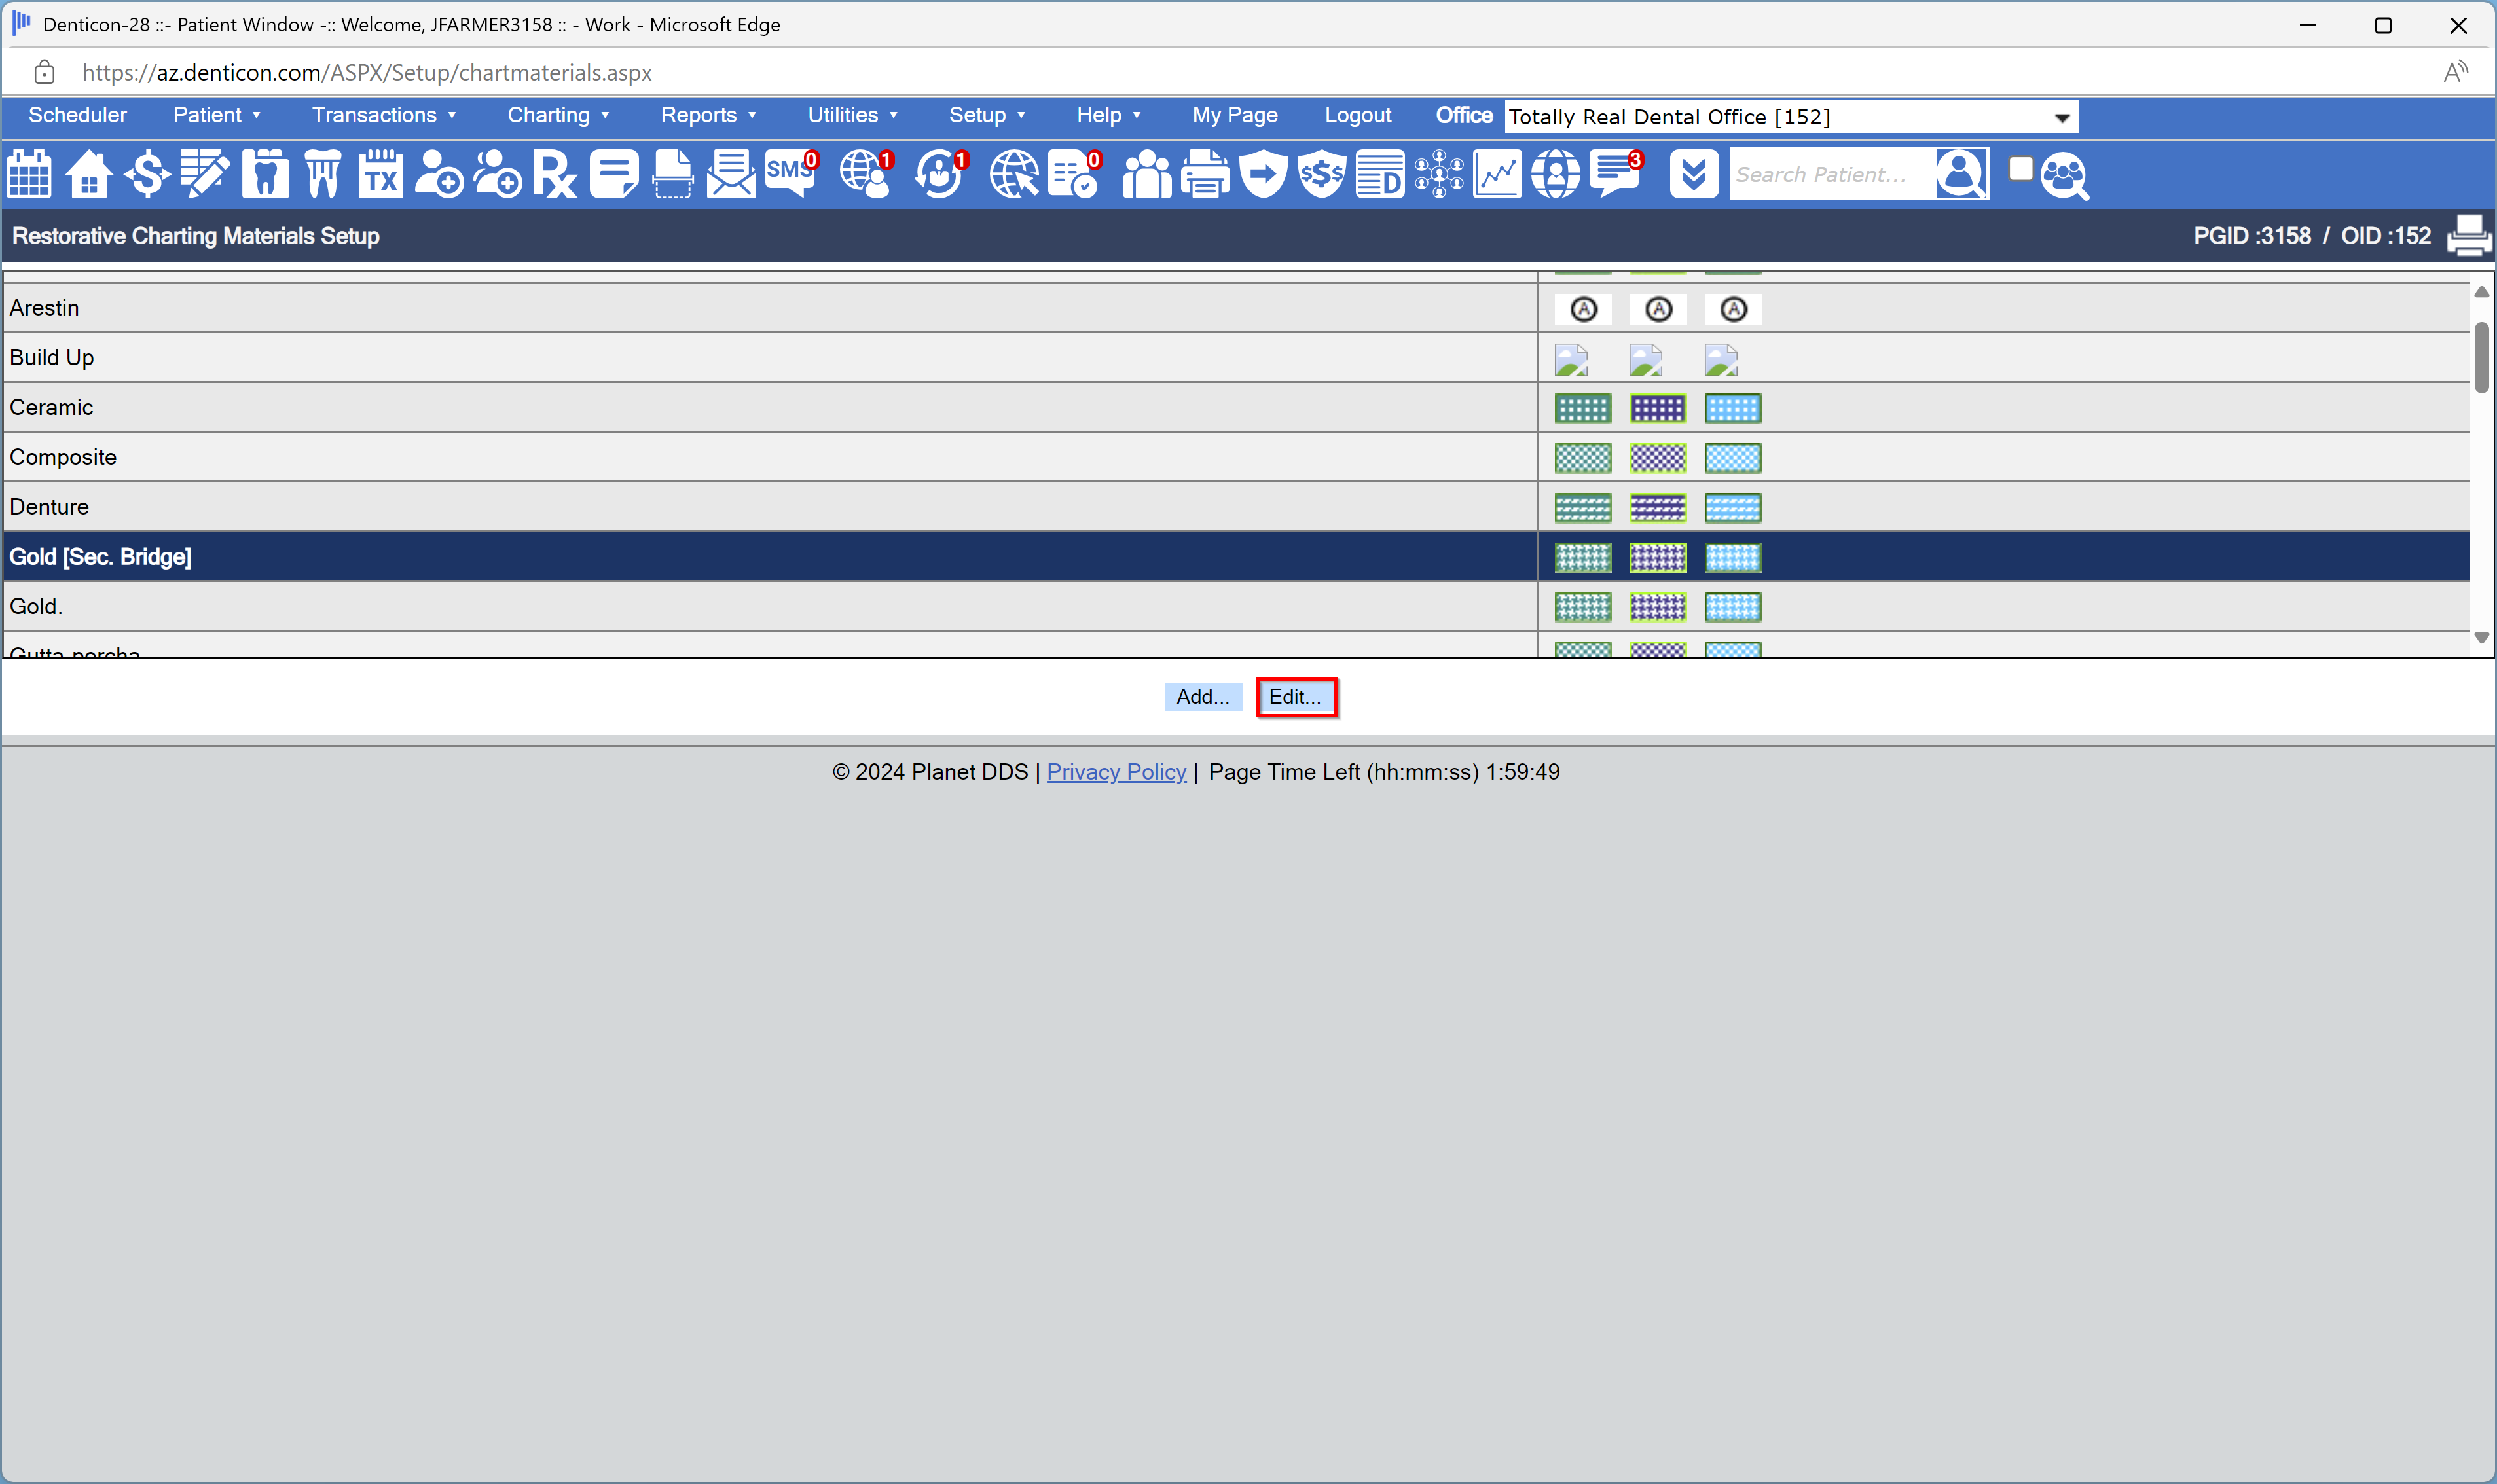Open the Rx prescriptions icon
Screen dimensions: 2497x1484
555,173
